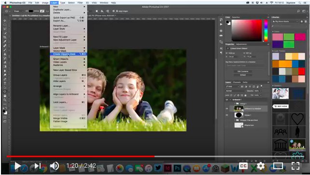Image resolution: width=310 pixels, height=175 pixels.
Task: Select the Zoom tool in the toolbar
Action: tap(5, 100)
